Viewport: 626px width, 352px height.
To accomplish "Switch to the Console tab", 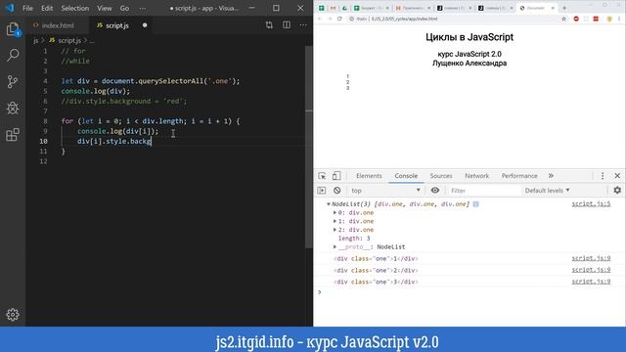I will point(406,176).
